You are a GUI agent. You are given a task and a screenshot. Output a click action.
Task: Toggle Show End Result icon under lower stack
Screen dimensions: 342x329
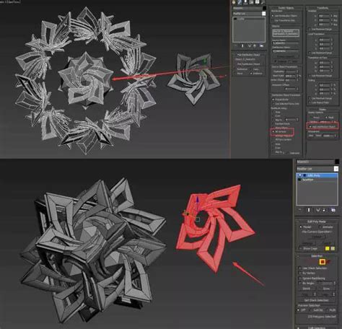pyautogui.click(x=309, y=210)
